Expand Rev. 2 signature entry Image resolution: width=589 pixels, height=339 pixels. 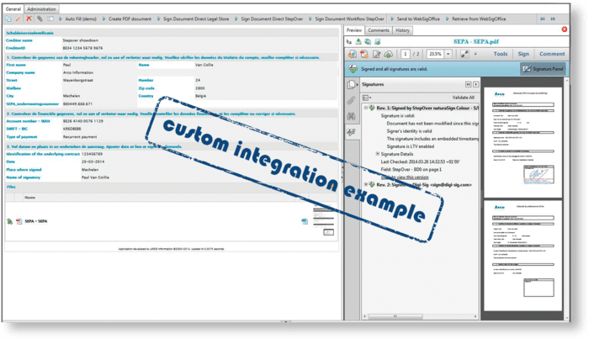364,183
